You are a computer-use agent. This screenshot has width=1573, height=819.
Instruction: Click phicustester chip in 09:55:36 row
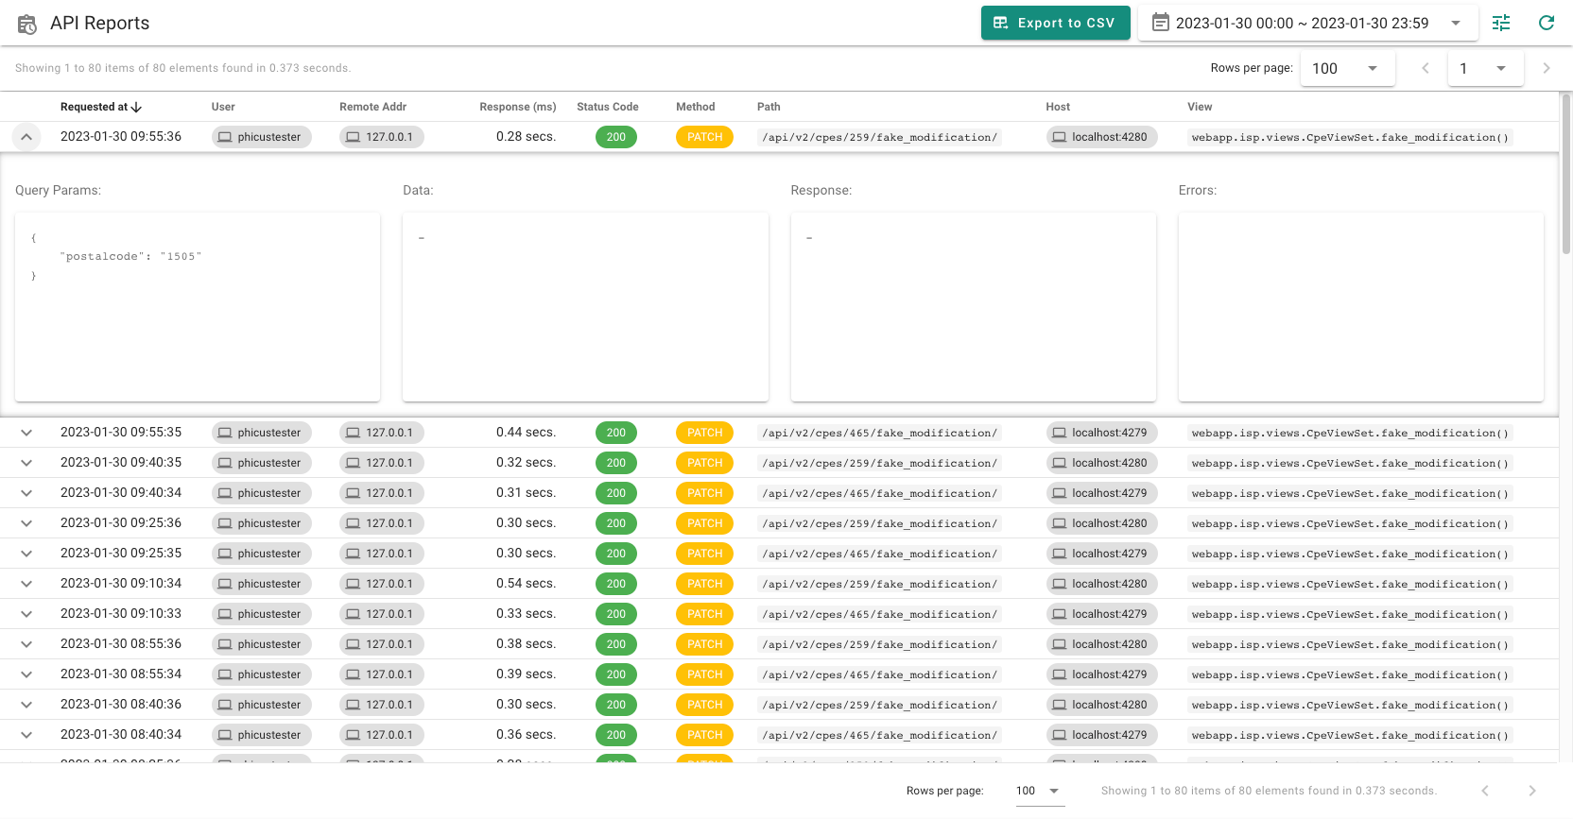coord(262,137)
